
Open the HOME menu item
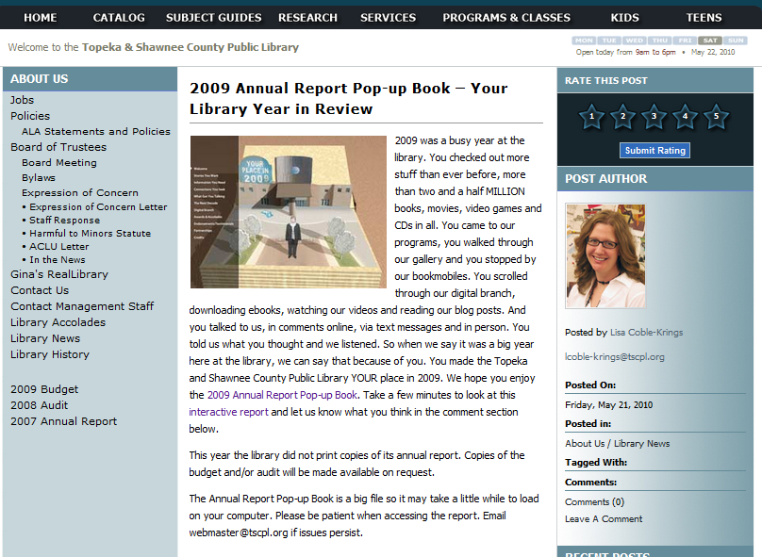point(41,18)
